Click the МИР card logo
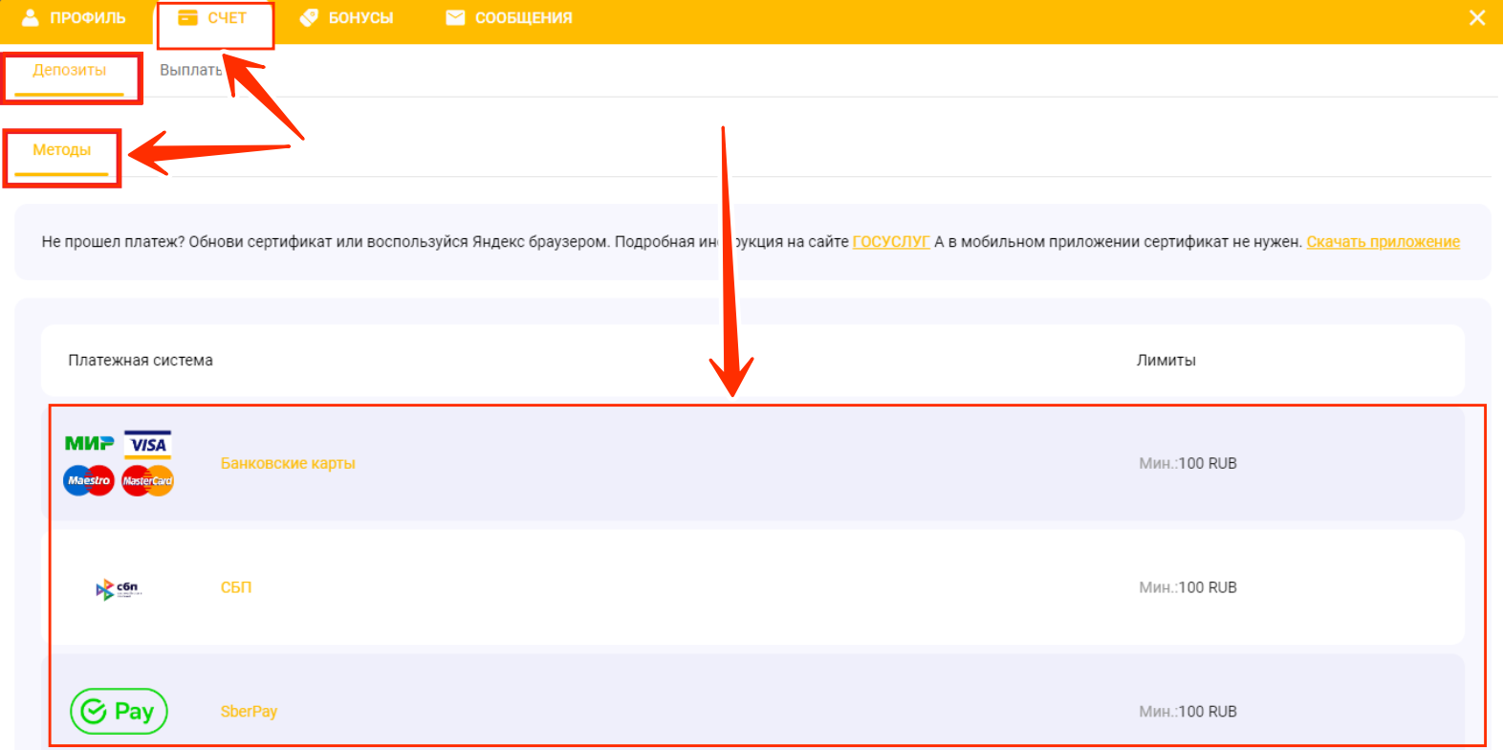 [x=89, y=444]
